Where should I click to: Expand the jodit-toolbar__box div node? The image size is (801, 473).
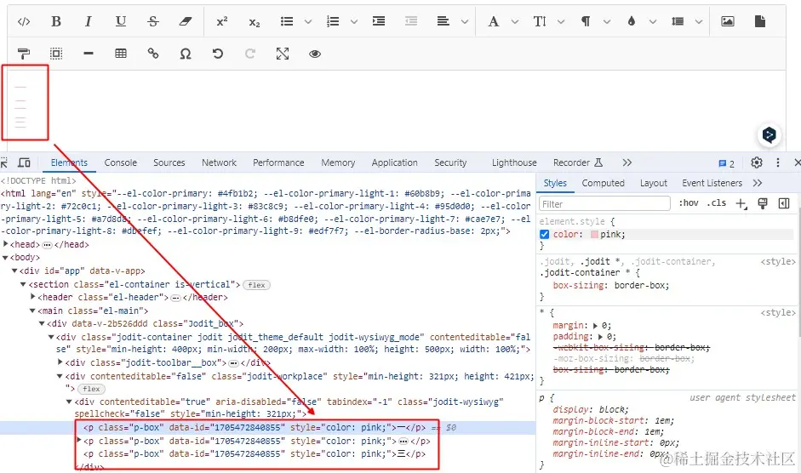pyautogui.click(x=60, y=362)
